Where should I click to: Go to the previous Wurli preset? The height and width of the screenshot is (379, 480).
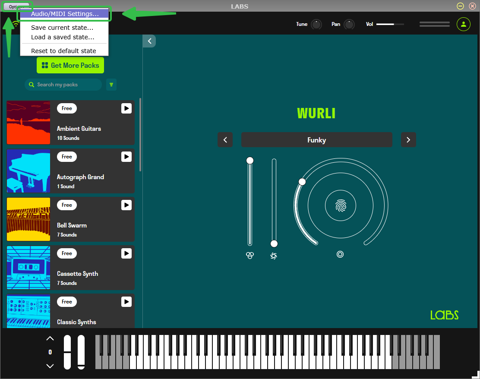(x=225, y=140)
